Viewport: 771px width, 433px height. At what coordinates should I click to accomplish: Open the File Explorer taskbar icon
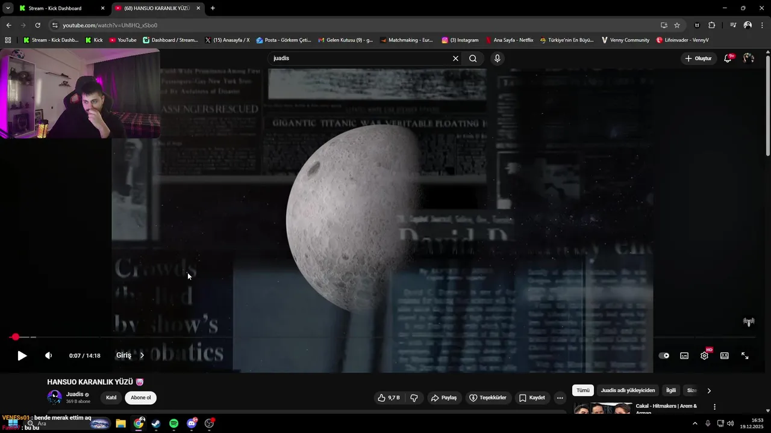coord(120,423)
